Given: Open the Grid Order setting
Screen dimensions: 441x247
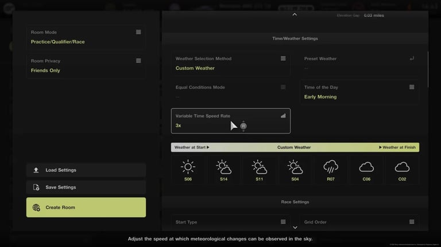Looking at the screenshot, I should [x=359, y=223].
